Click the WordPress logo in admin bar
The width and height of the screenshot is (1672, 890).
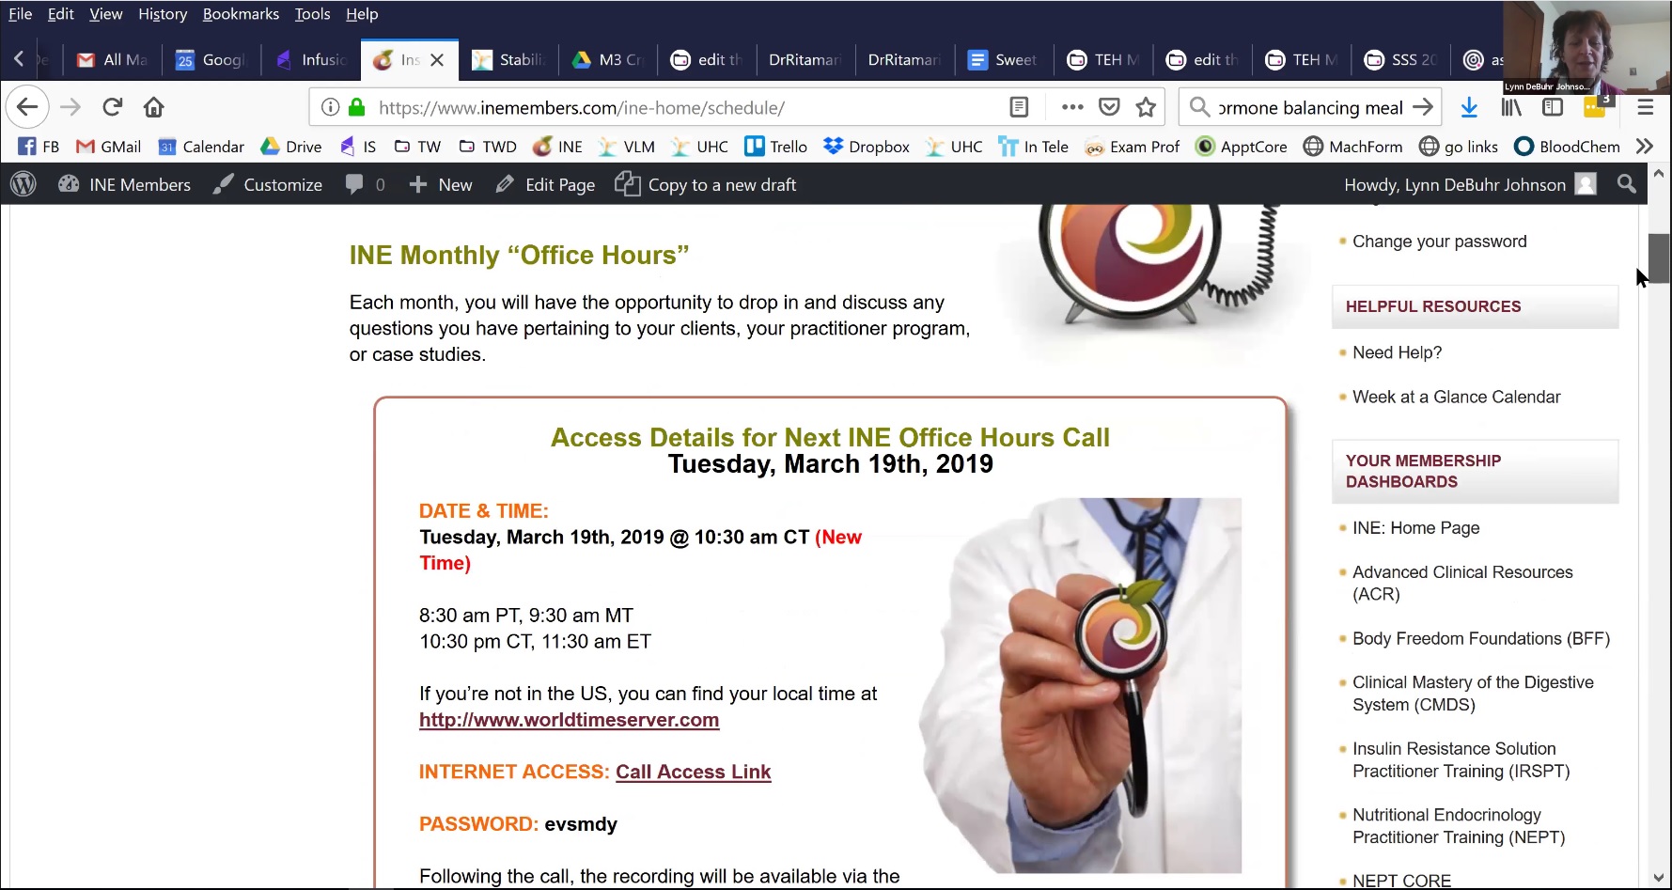pos(23,184)
